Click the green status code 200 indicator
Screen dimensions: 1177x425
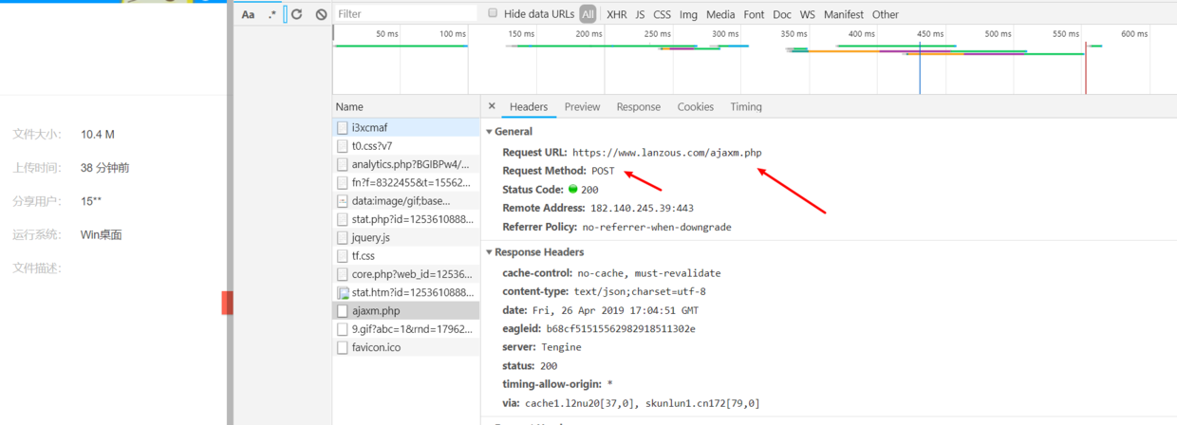[x=573, y=189]
